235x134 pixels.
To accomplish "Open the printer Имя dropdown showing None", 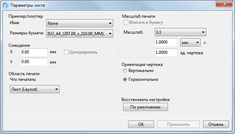I will (80, 23).
